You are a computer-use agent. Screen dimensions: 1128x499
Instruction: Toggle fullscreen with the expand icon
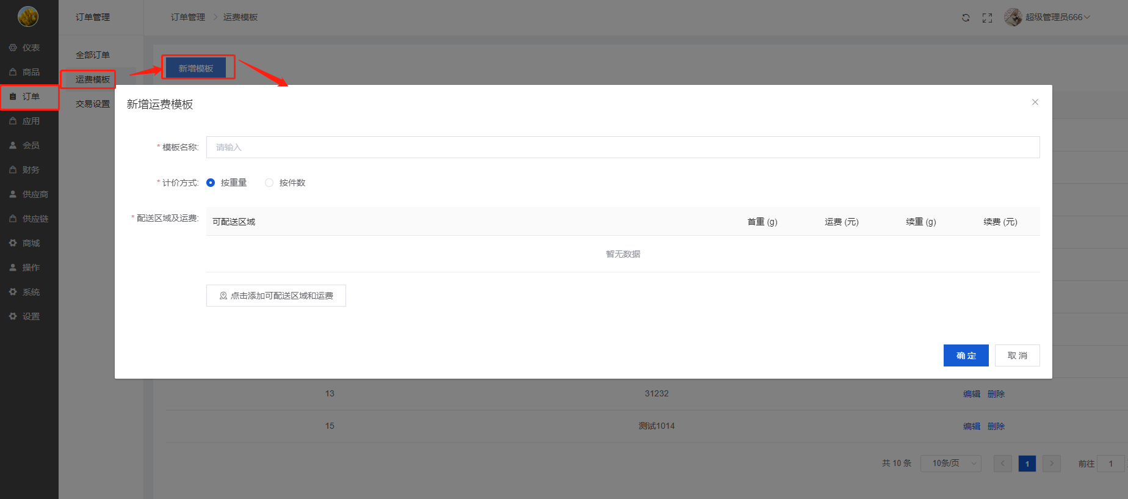pyautogui.click(x=987, y=18)
